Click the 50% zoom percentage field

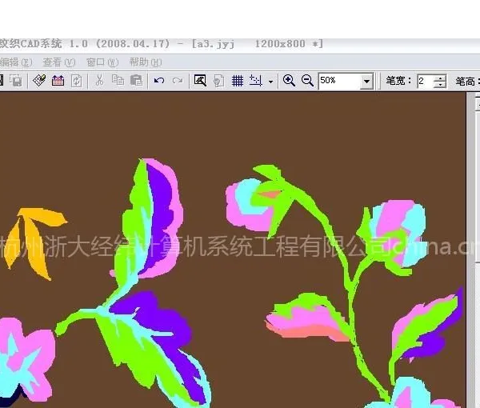pyautogui.click(x=339, y=81)
